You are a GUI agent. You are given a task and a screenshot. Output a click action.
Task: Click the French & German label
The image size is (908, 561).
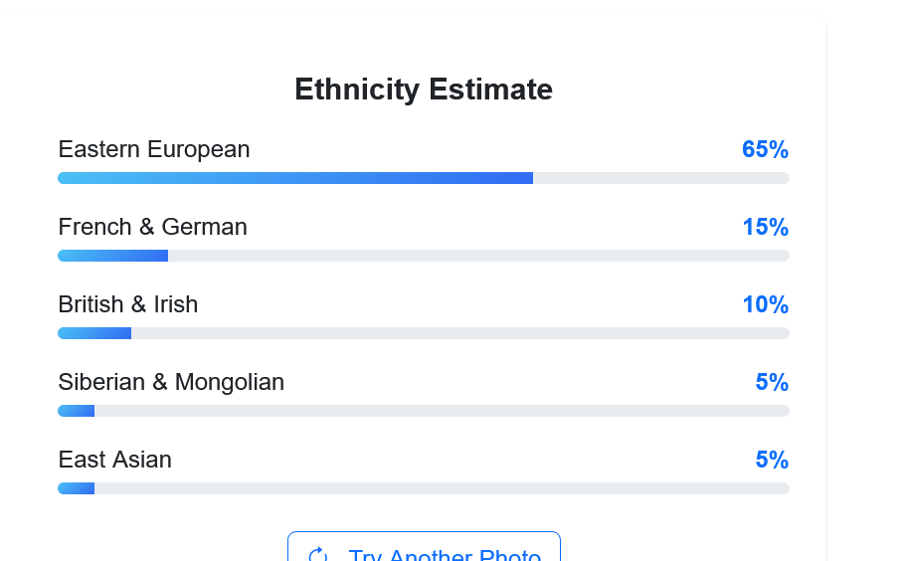[152, 227]
